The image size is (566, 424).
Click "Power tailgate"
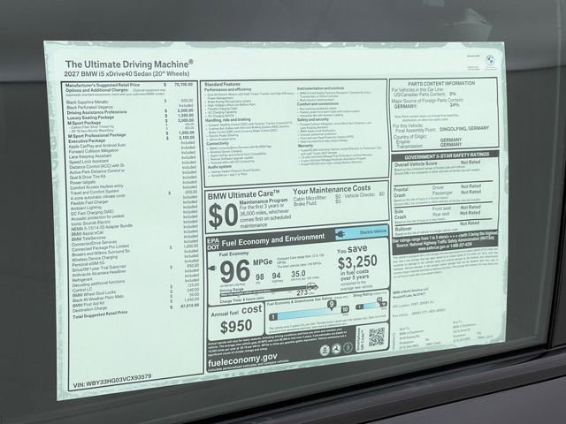pos(82,183)
